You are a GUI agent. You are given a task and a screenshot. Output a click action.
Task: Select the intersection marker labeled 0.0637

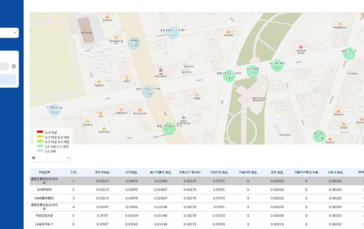coord(55,110)
